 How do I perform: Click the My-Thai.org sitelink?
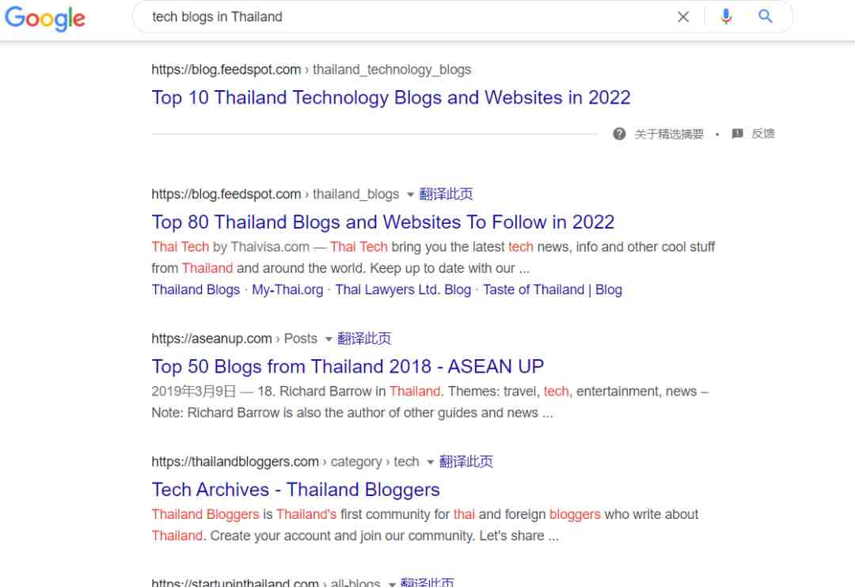point(287,290)
